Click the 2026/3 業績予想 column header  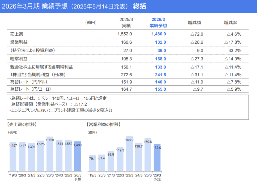pos(158,23)
